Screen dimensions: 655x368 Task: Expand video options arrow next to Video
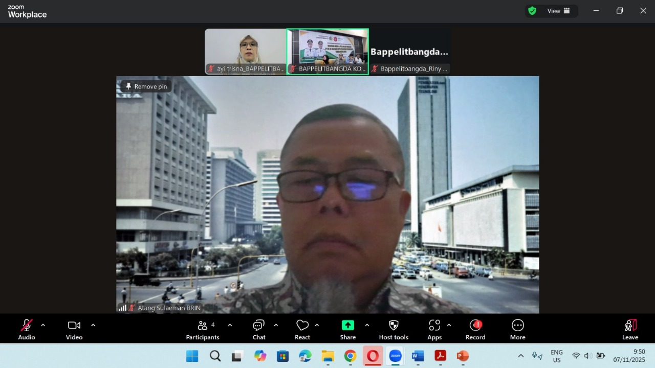pyautogui.click(x=93, y=325)
